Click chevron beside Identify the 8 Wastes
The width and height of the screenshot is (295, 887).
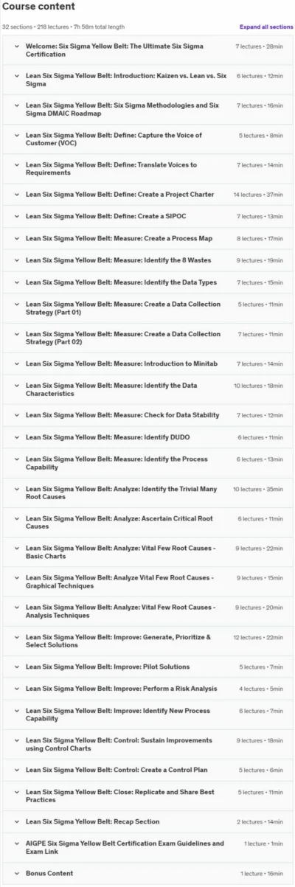tap(17, 260)
